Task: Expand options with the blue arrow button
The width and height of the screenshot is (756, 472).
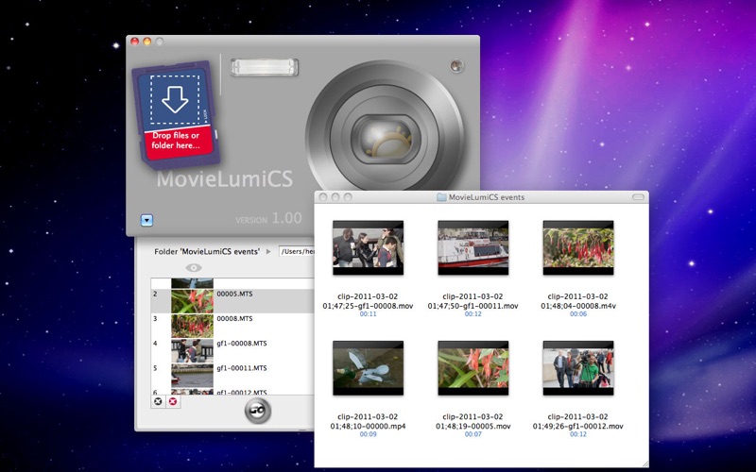Action: (x=146, y=220)
